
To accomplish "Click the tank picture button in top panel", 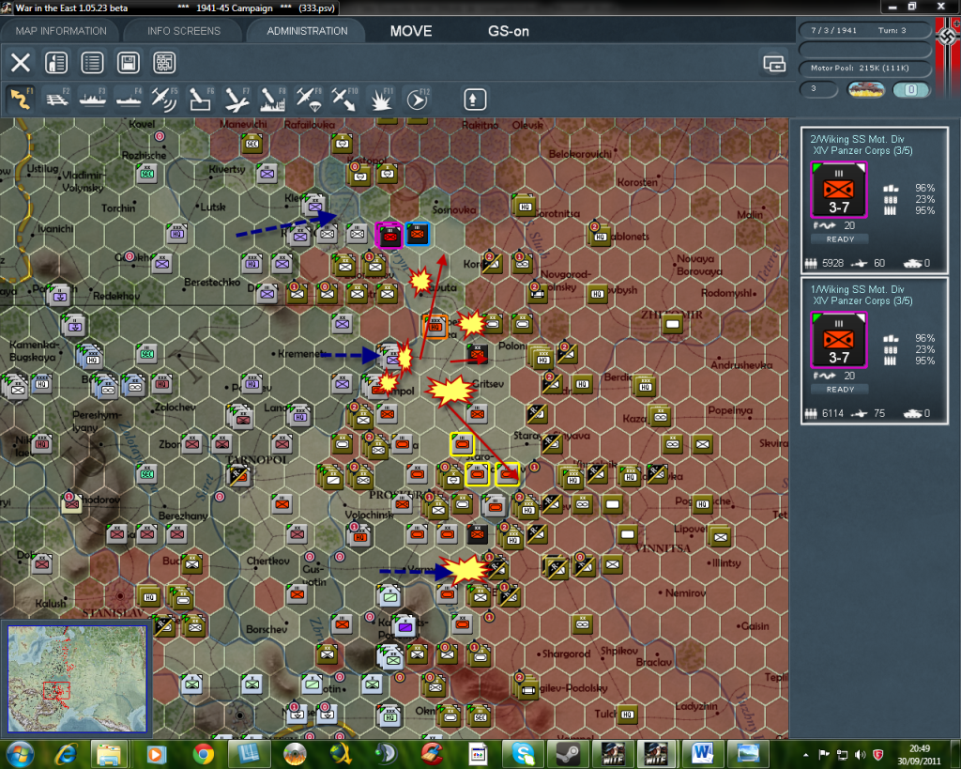I will (865, 89).
